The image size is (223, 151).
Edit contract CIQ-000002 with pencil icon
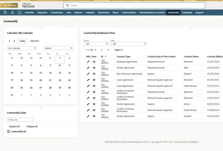tap(88, 68)
